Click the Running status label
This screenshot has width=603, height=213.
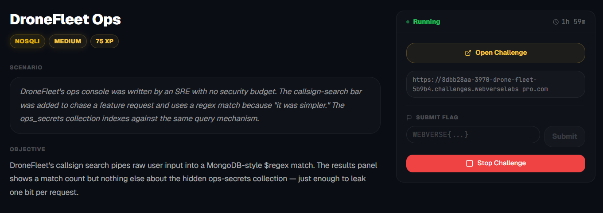[x=427, y=22]
